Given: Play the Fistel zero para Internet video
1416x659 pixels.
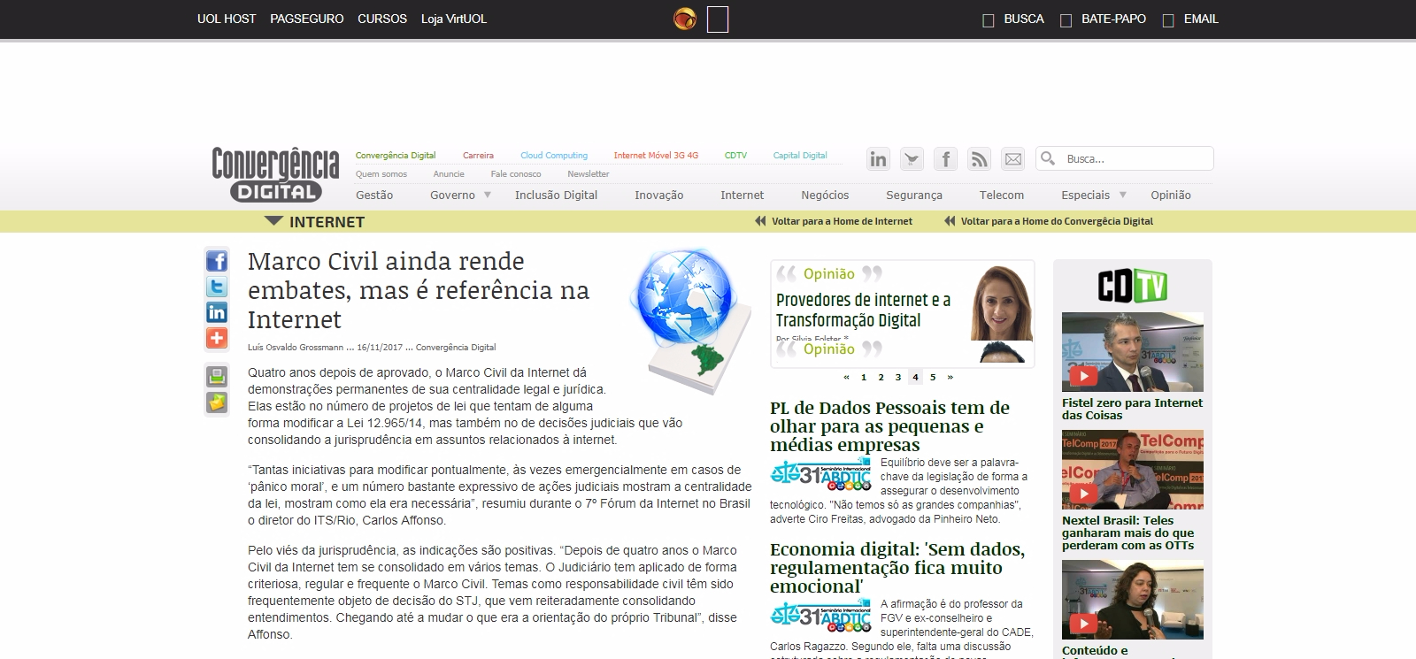Looking at the screenshot, I should [x=1133, y=352].
